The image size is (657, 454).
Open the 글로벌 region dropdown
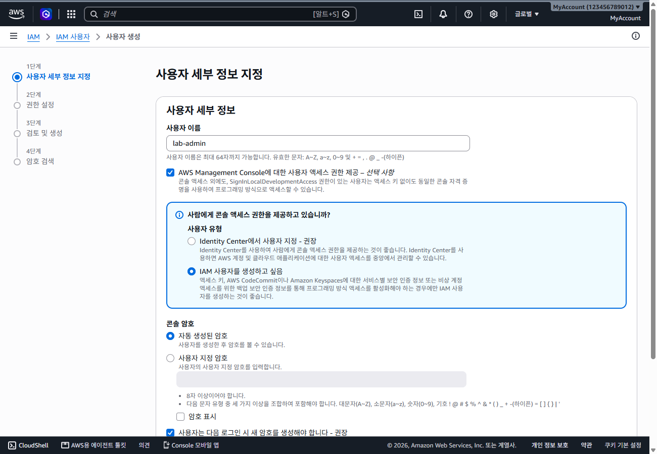(527, 14)
